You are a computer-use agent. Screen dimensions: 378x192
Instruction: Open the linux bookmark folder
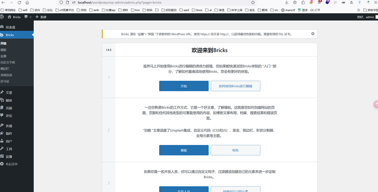point(197,10)
